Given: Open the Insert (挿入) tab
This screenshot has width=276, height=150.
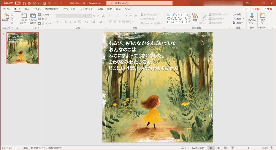Looking at the screenshot, I should 27,9.
